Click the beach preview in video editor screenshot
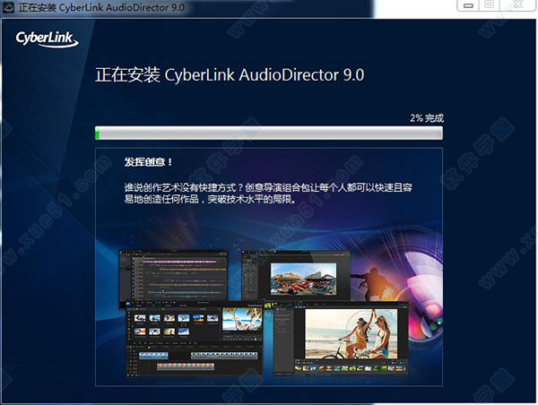538x405 pixels. [244, 320]
